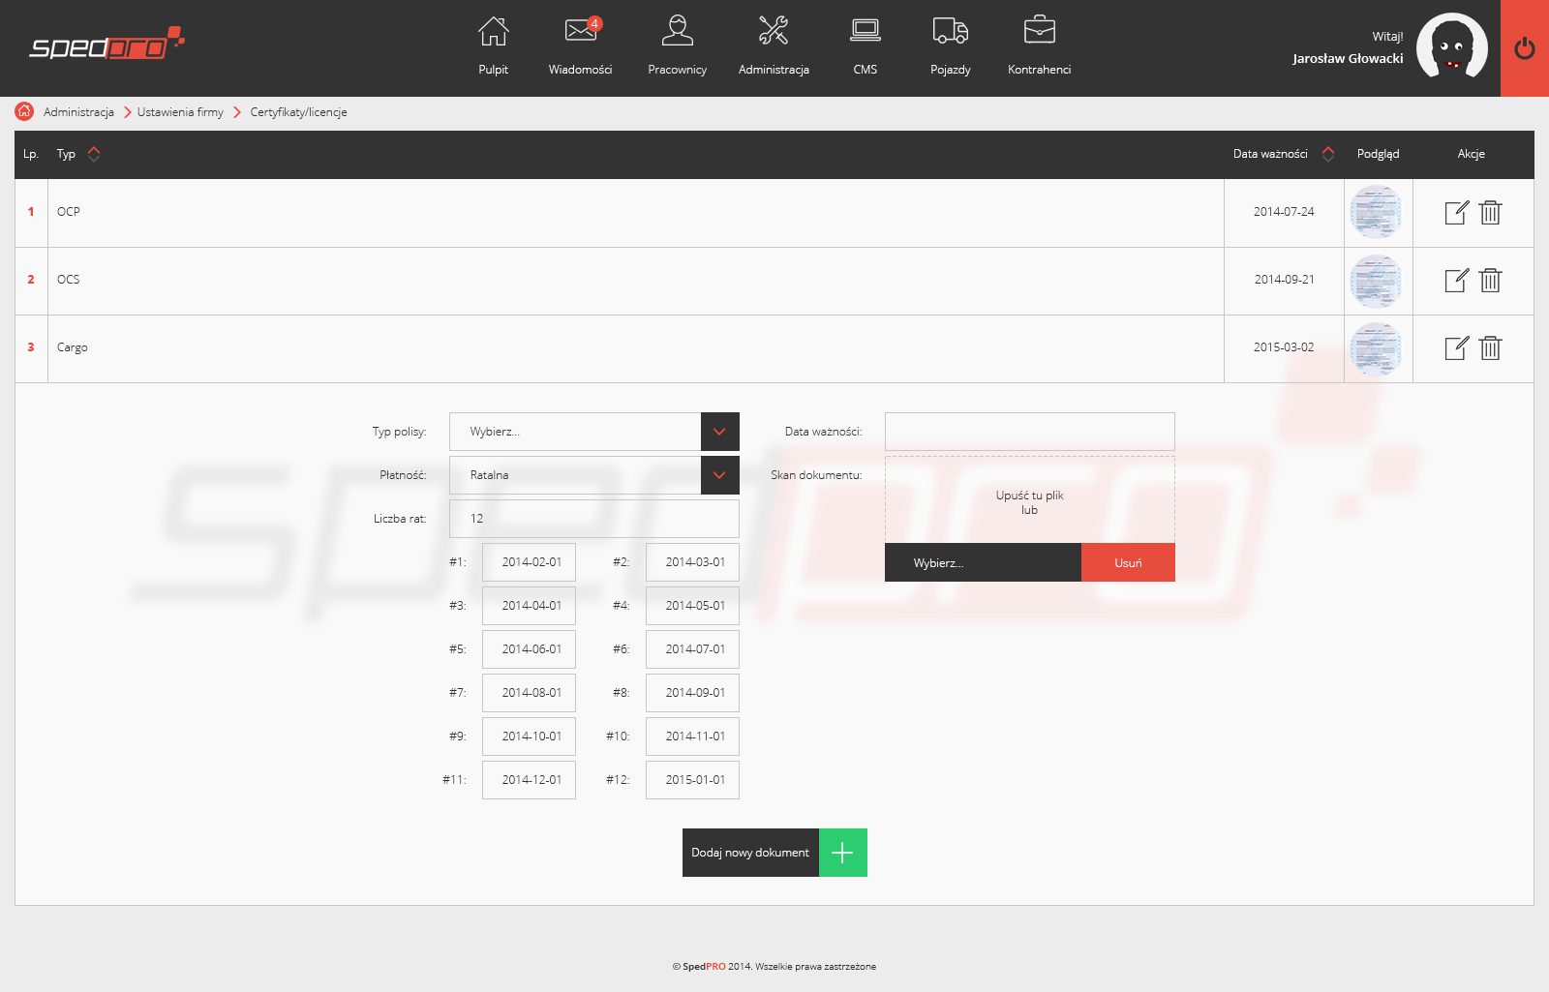Click the red power logout button
The width and height of the screenshot is (1549, 992).
1524,48
